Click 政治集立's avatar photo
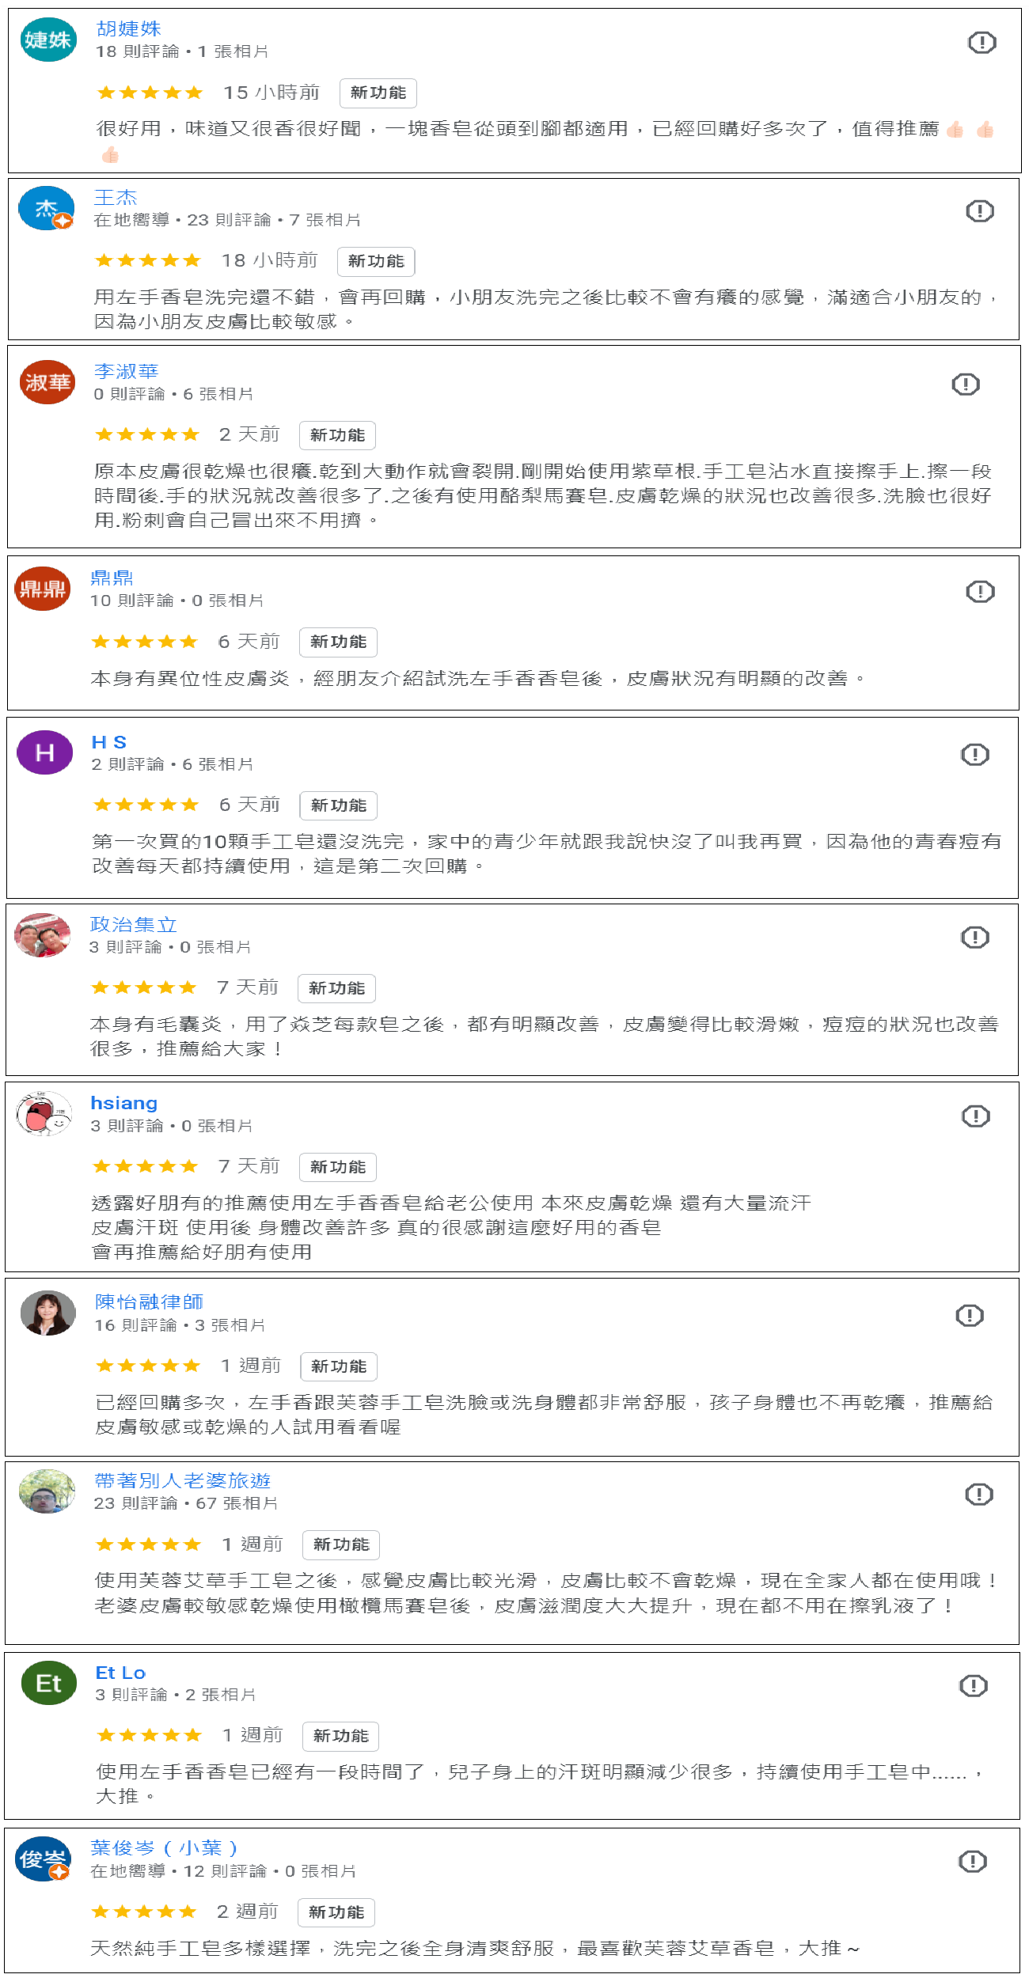The width and height of the screenshot is (1029, 1978). [x=42, y=935]
